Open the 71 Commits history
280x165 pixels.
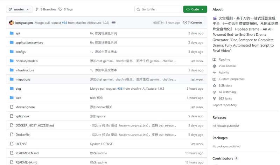tap(193, 23)
